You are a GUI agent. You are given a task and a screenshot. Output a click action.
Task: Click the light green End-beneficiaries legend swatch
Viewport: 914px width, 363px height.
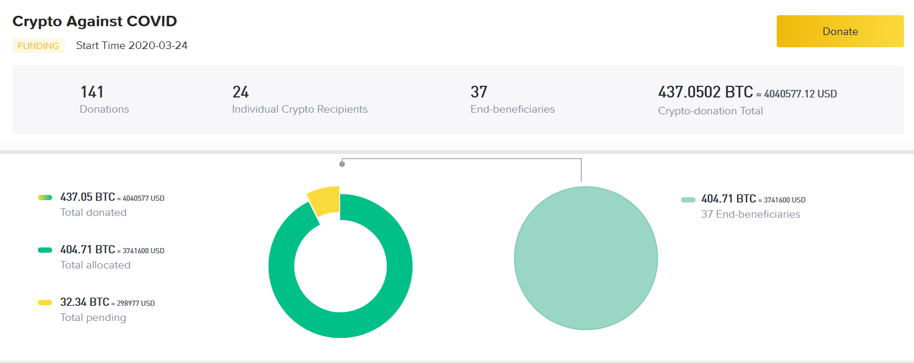688,200
